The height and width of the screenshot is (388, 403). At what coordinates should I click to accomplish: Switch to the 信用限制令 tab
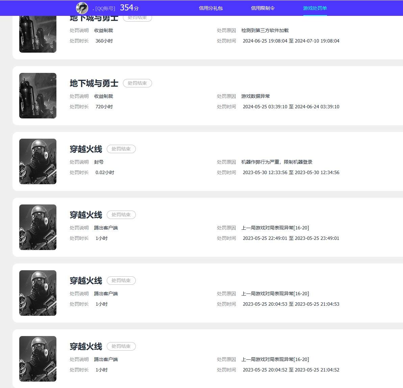click(263, 8)
